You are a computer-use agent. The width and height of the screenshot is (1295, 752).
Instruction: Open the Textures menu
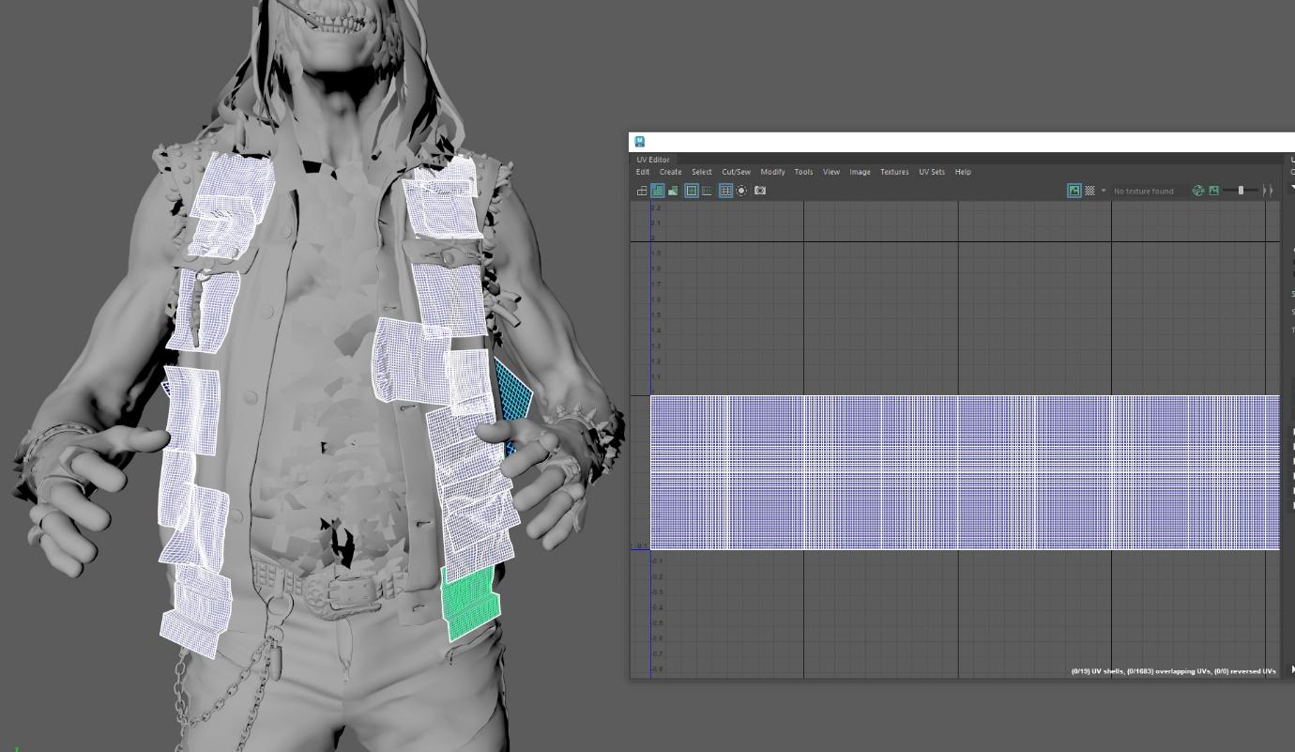pos(893,172)
